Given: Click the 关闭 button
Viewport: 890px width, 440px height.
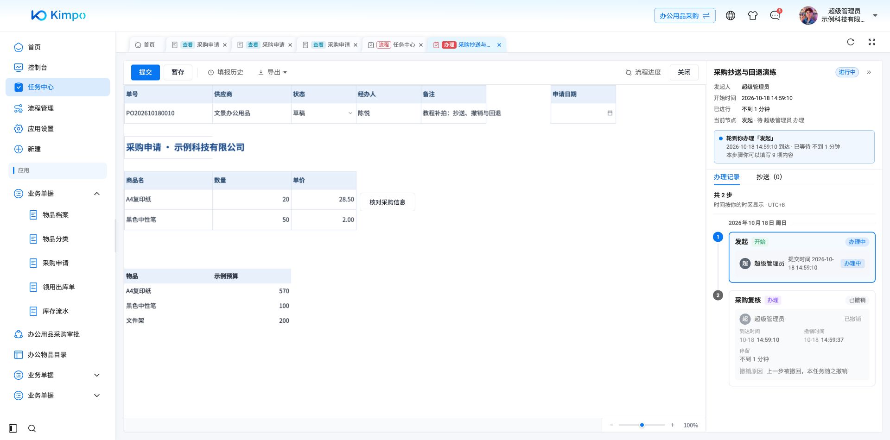Looking at the screenshot, I should pyautogui.click(x=684, y=72).
